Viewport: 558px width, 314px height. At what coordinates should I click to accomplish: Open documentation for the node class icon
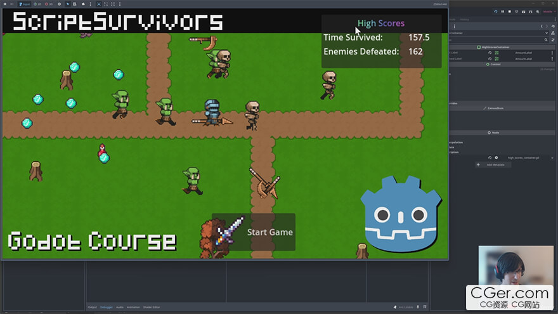[553, 33]
